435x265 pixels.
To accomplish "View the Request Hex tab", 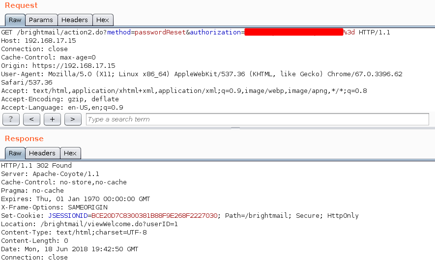I will coord(103,20).
